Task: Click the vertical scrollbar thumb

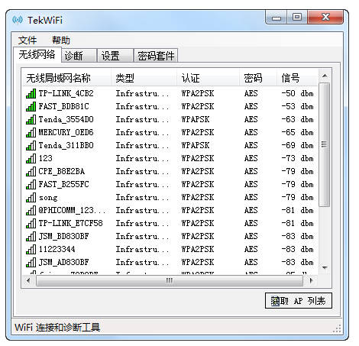Action: 325,144
